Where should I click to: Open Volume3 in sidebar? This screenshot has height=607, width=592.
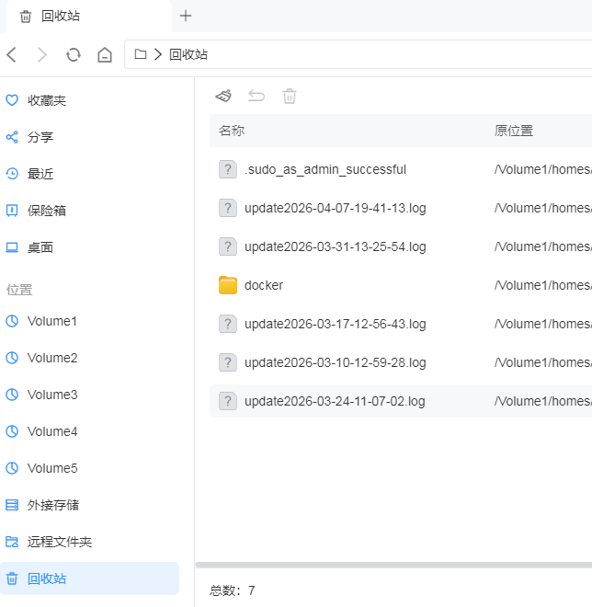point(90,395)
